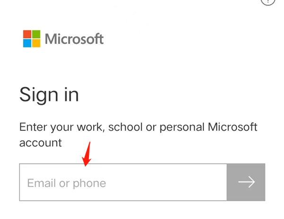Focus the Email or phone input field

[x=123, y=183]
